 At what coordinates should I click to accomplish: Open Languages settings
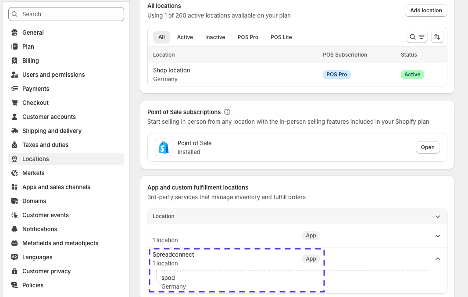[66, 257]
